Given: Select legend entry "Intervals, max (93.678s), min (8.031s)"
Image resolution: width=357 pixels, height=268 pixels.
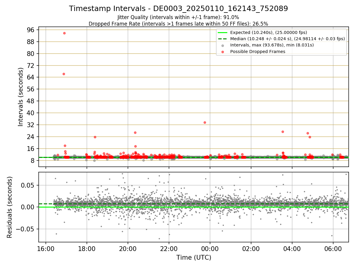Looking at the screenshot, I should tap(272, 45).
